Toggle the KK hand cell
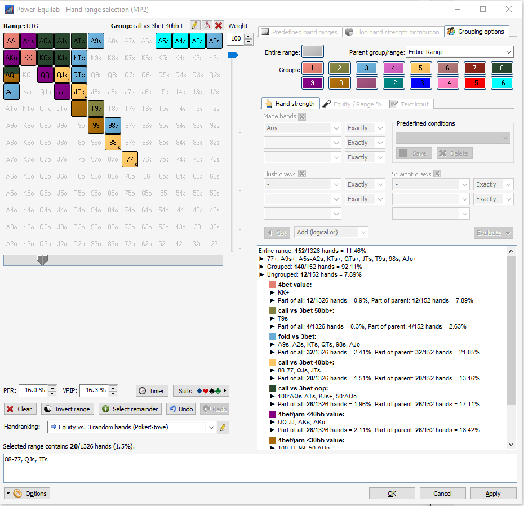Screen dimensions: 524x506 pos(28,58)
